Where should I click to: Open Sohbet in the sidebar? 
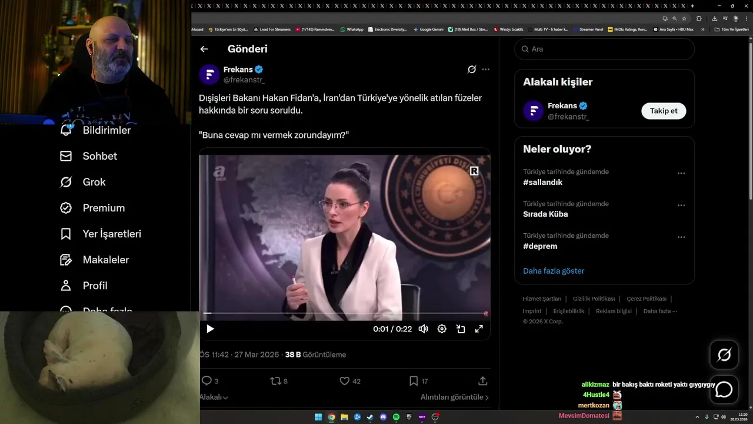89,156
